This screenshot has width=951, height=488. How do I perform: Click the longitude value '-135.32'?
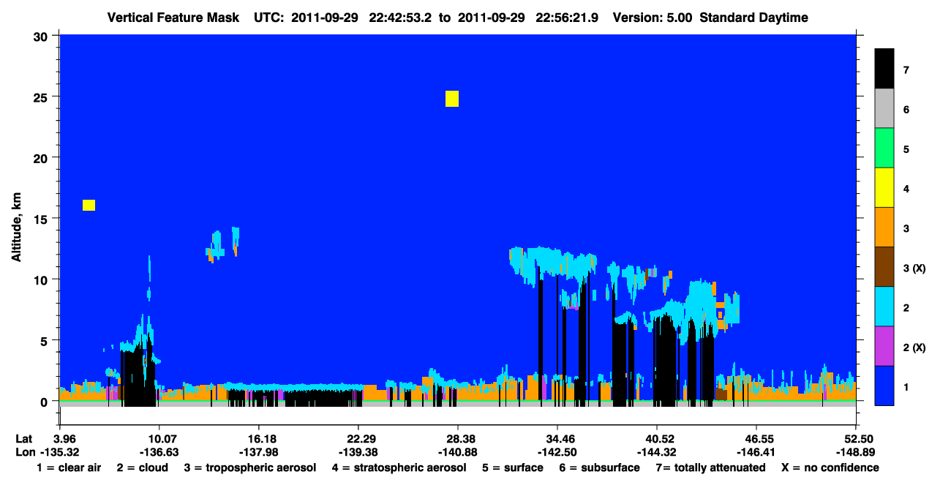59,452
